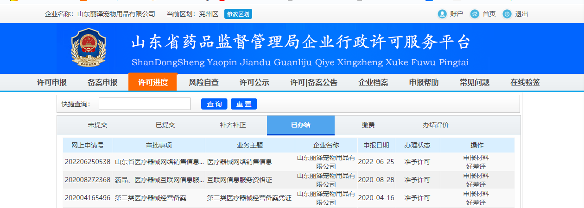
Task: Click date 2022-06-25 cell
Action: point(376,162)
